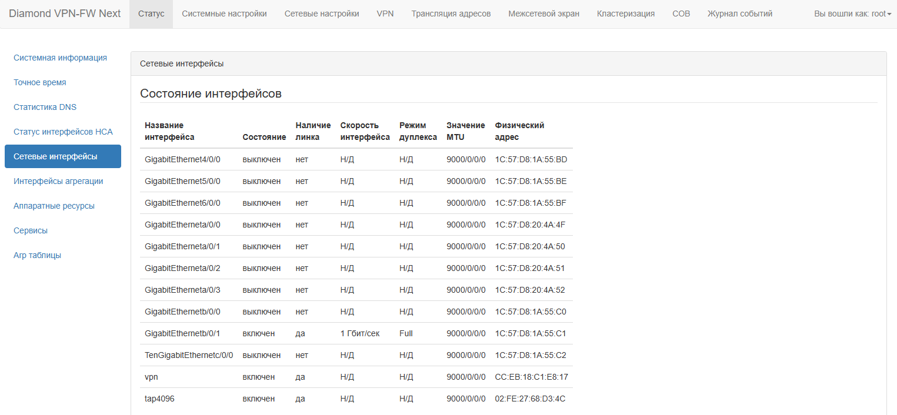Open the VPN menu item

coord(385,14)
